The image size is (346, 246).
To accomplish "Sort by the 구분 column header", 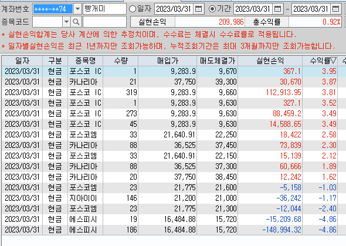I will (x=55, y=60).
